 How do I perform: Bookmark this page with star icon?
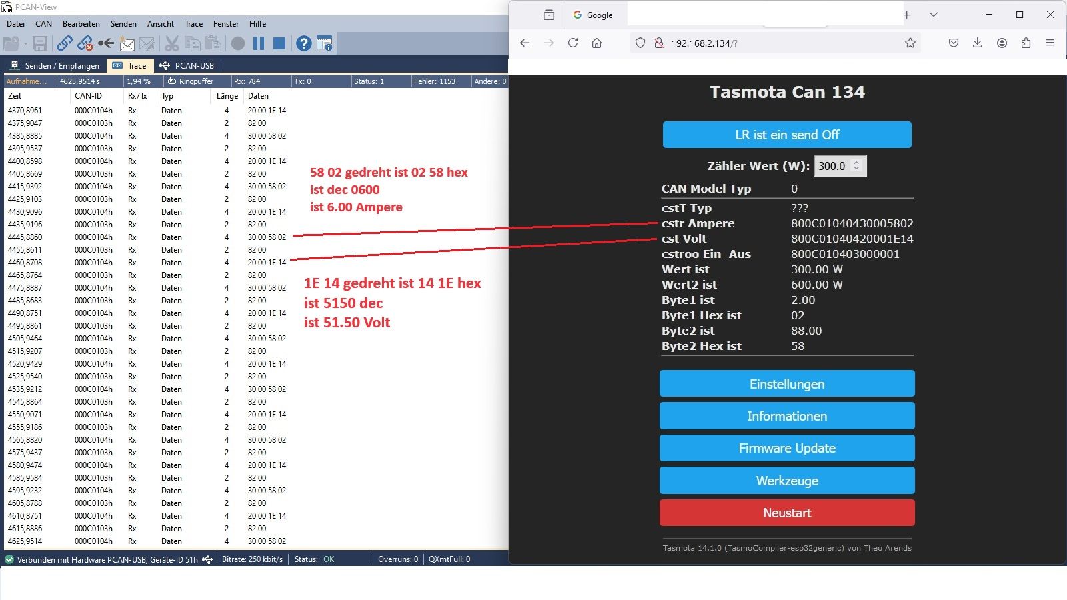(910, 43)
